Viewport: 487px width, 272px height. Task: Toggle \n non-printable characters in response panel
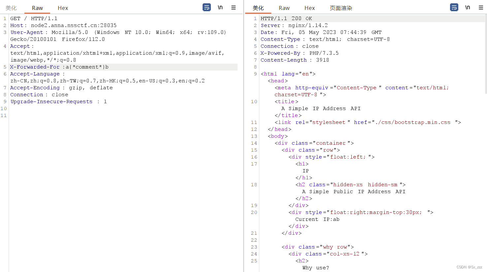(468, 7)
